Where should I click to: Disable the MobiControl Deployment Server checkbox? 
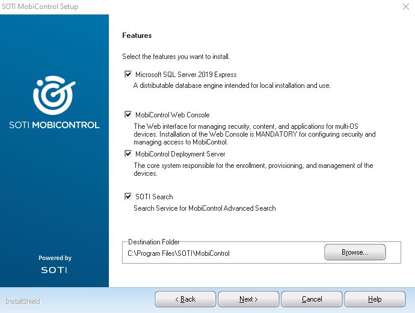(x=128, y=154)
